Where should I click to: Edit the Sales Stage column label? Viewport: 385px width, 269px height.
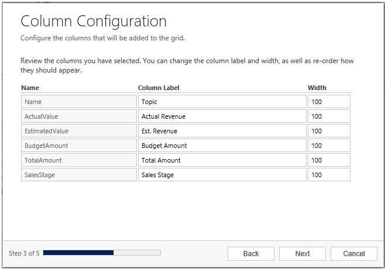tap(222, 175)
